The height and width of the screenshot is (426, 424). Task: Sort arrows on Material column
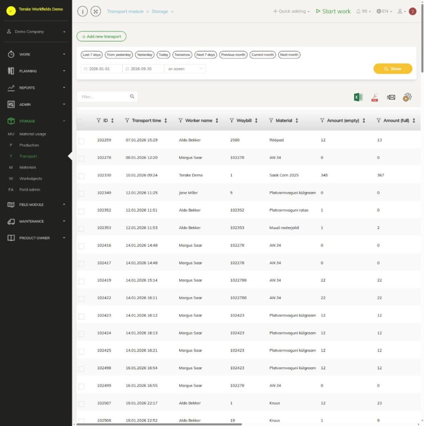point(297,120)
